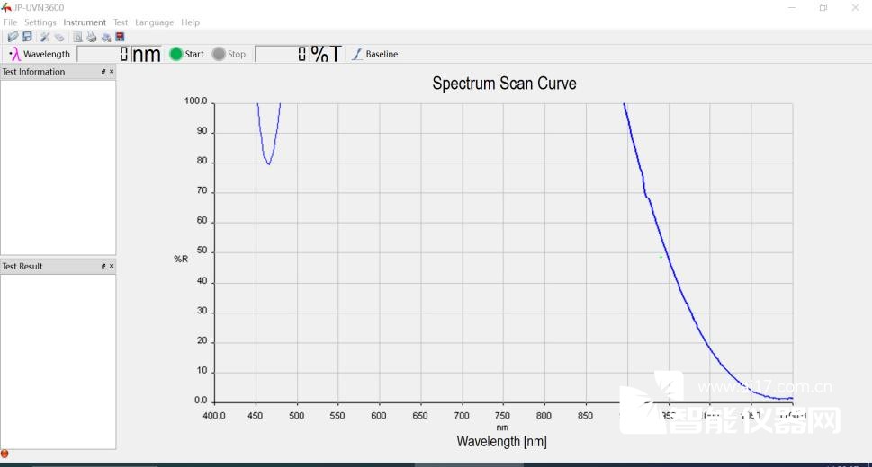Screen dimensions: 872x467
Task: Minimize the JP-UVN3600 window
Action: 792,8
